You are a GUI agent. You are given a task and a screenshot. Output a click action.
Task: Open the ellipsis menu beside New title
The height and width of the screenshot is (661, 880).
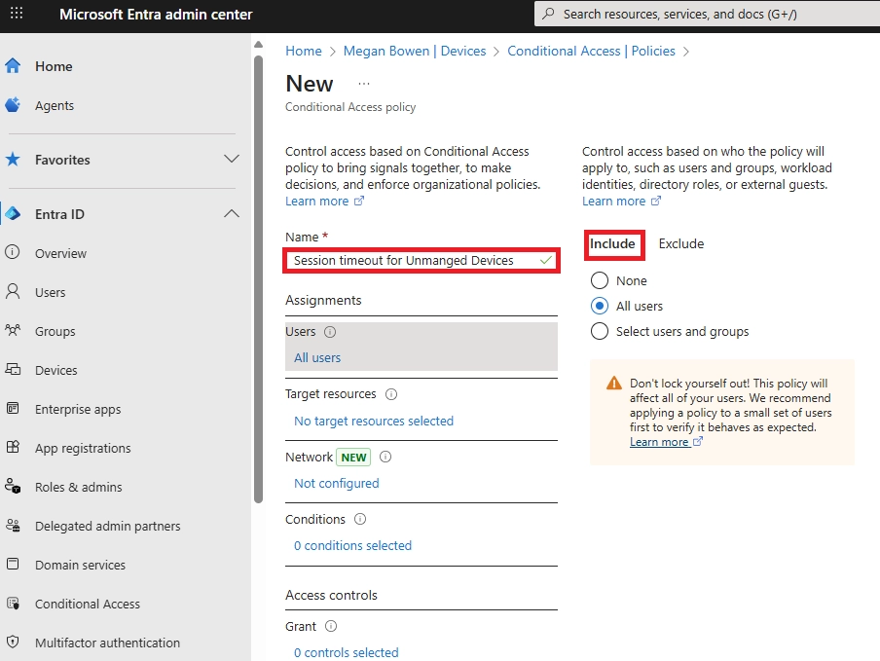click(x=364, y=84)
